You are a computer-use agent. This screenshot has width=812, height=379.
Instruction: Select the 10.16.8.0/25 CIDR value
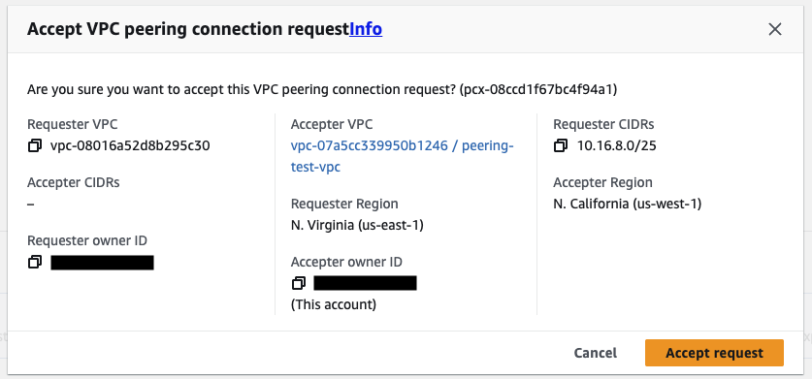(617, 146)
